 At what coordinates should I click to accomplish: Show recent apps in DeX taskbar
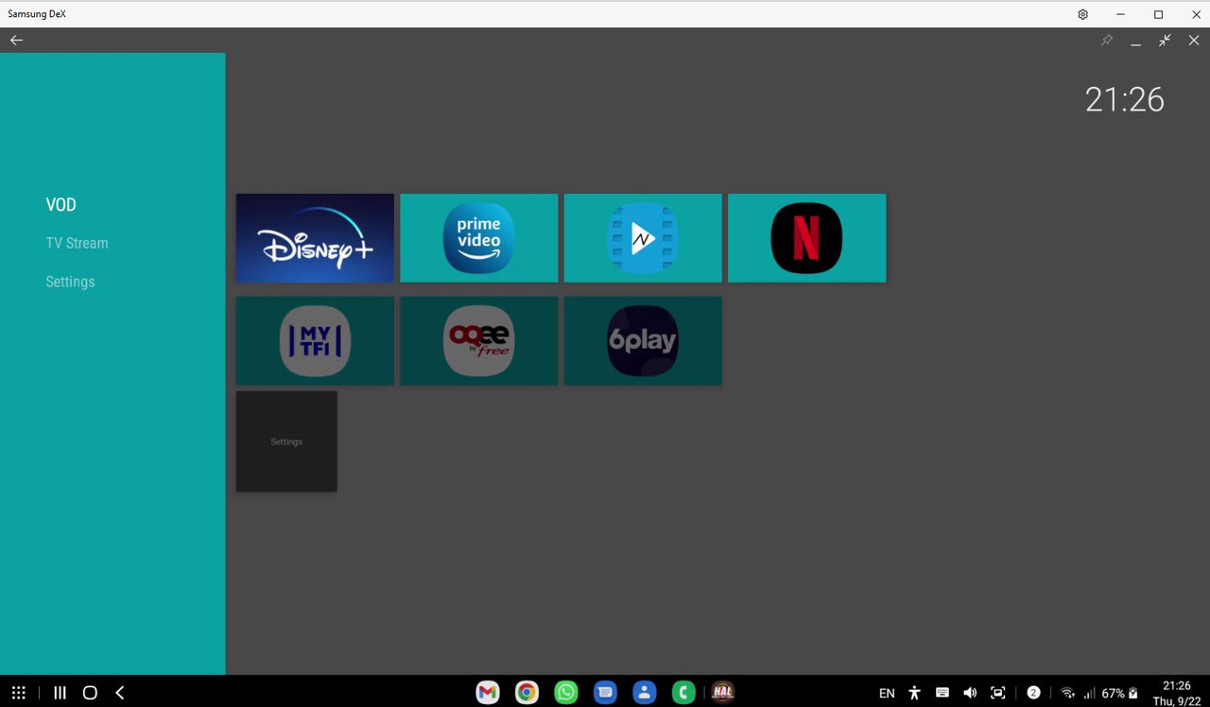tap(60, 693)
